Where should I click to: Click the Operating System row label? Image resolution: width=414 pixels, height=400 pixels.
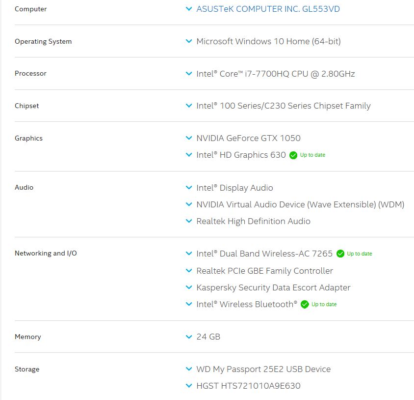click(x=43, y=42)
